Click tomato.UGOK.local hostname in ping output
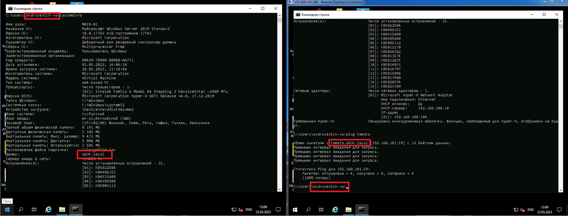Image resolution: width=568 pixels, height=216 pixels. tap(349, 143)
